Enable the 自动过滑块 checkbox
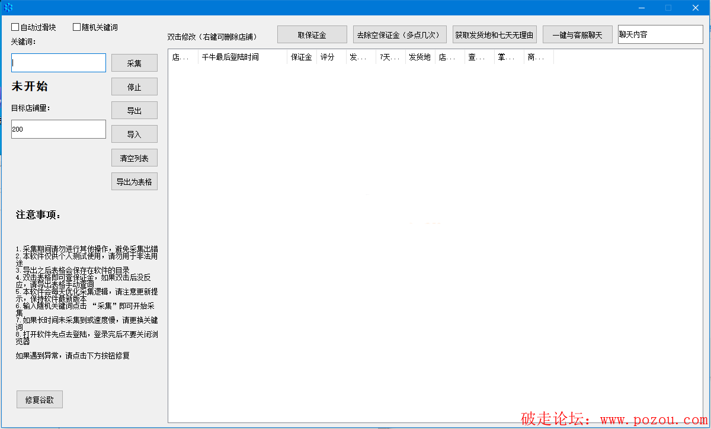Viewport: 711px width, 429px height. 15,27
